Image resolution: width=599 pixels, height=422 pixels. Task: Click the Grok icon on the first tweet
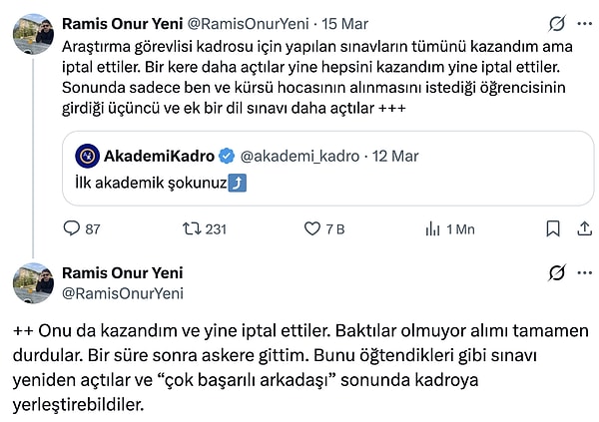[557, 23]
